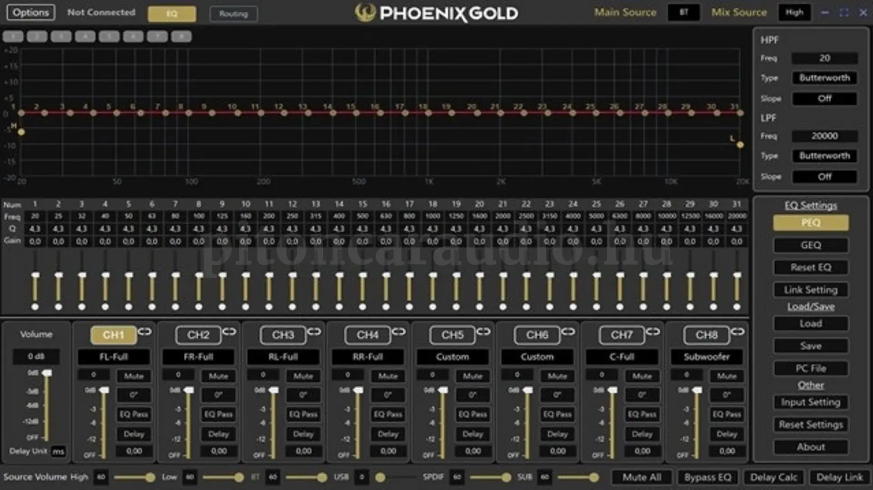Toggle EQ Pass for CH5
Screen dimensions: 873x490
point(472,414)
